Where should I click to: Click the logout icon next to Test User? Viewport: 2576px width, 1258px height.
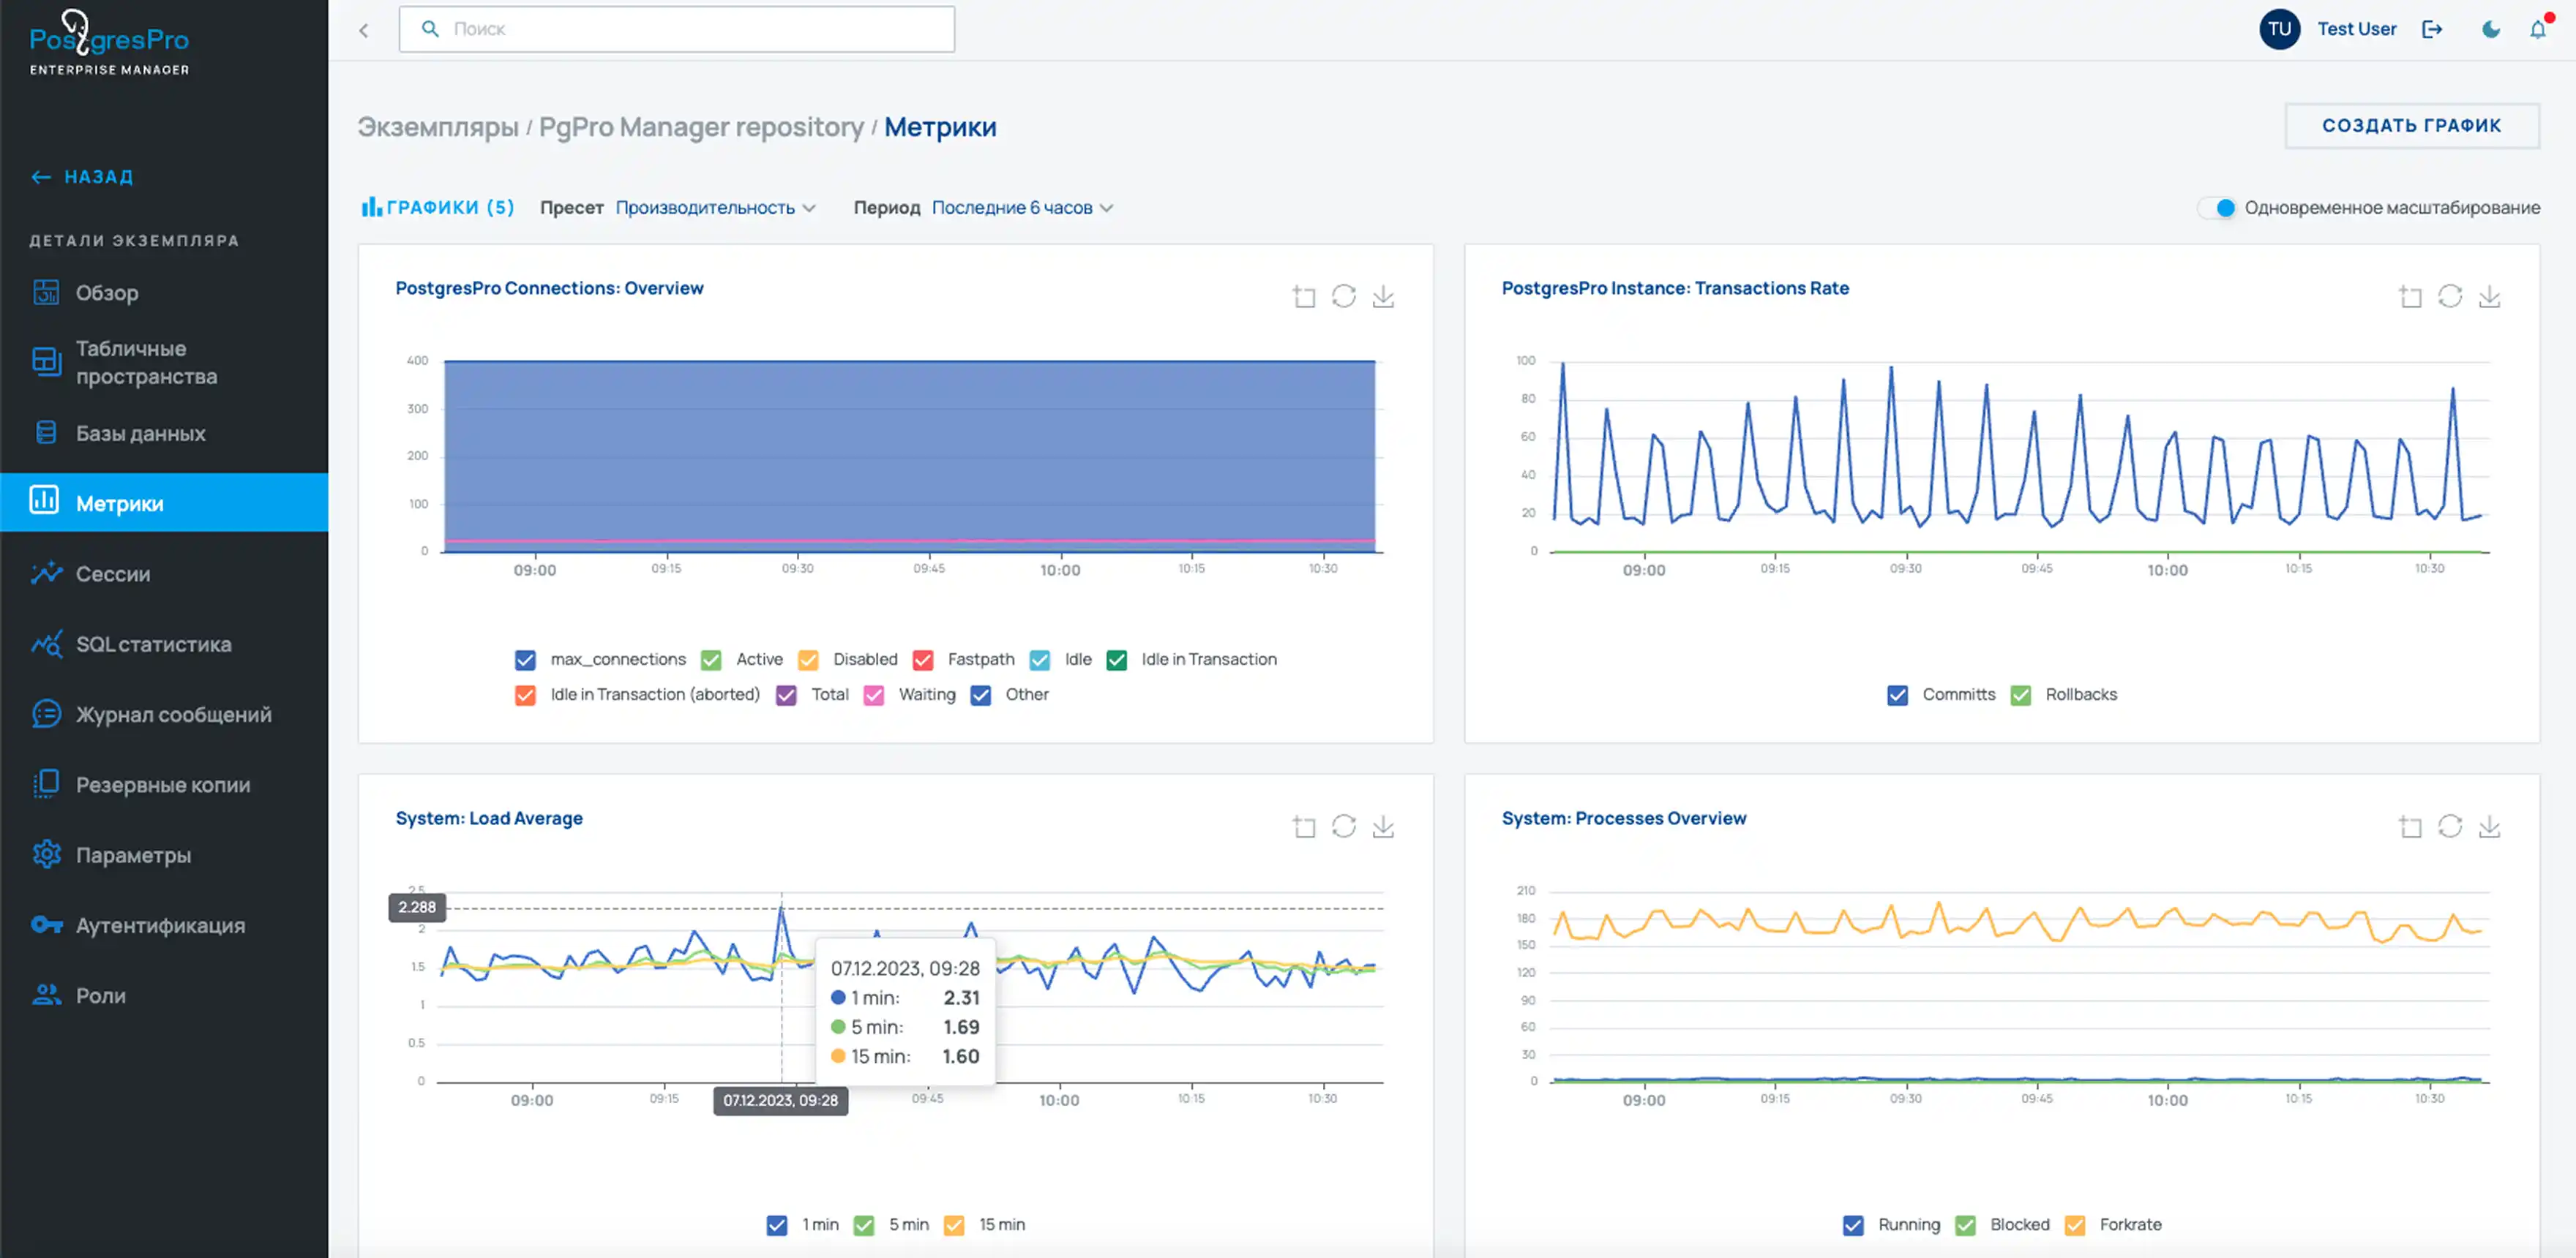2432,29
